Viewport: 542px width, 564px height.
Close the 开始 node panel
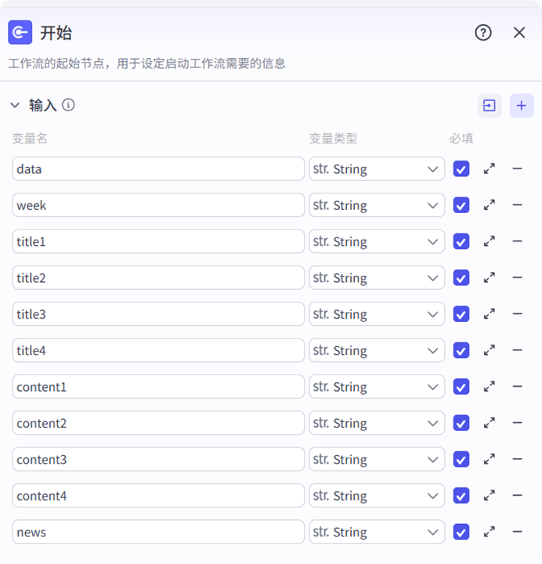click(x=519, y=32)
